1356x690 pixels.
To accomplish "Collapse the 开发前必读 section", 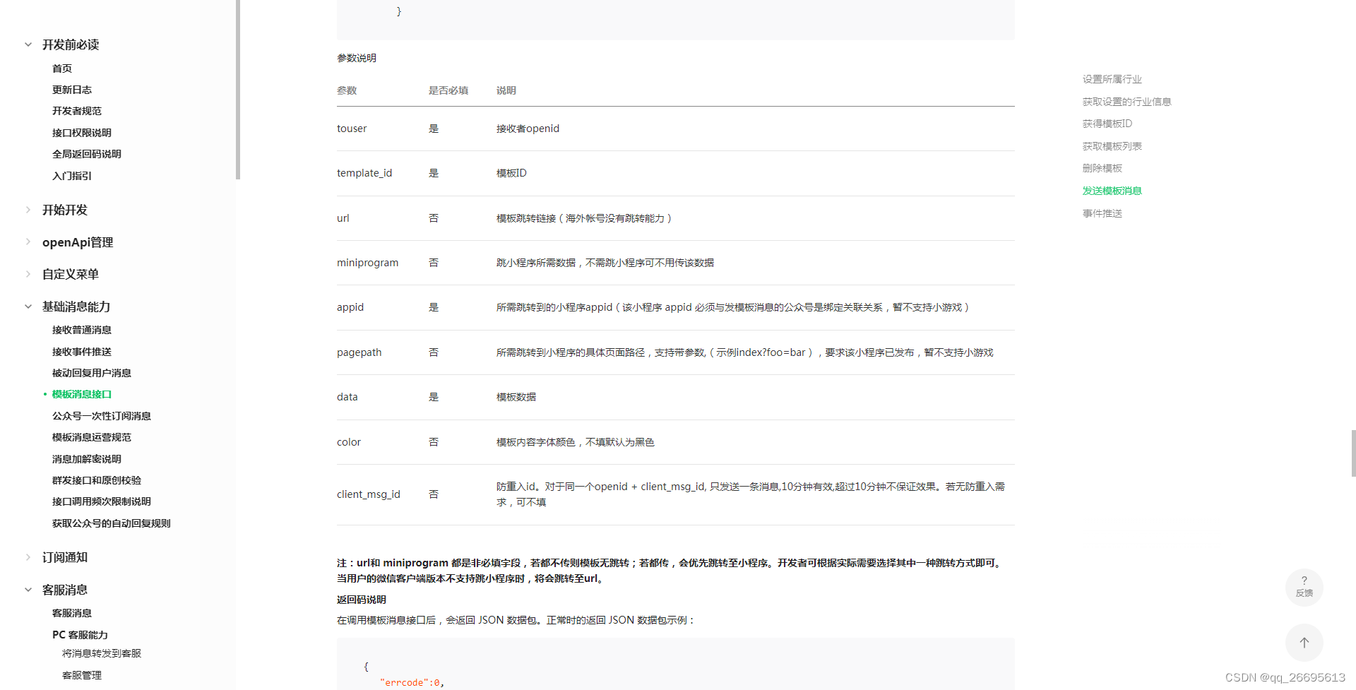I will click(28, 44).
